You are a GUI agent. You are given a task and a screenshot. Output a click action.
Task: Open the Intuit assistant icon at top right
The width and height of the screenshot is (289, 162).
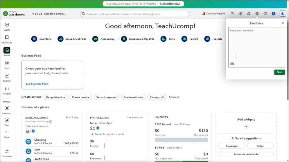tap(283, 13)
